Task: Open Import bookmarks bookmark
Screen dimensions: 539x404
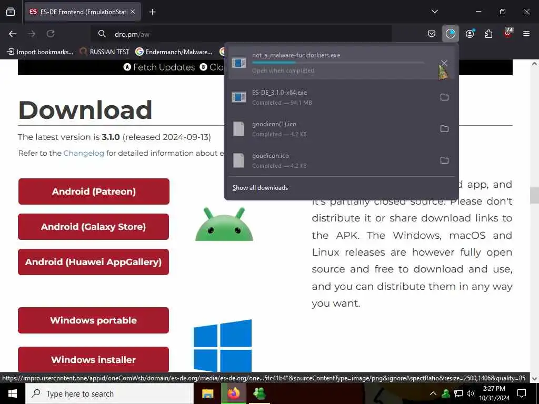Action: [x=40, y=52]
